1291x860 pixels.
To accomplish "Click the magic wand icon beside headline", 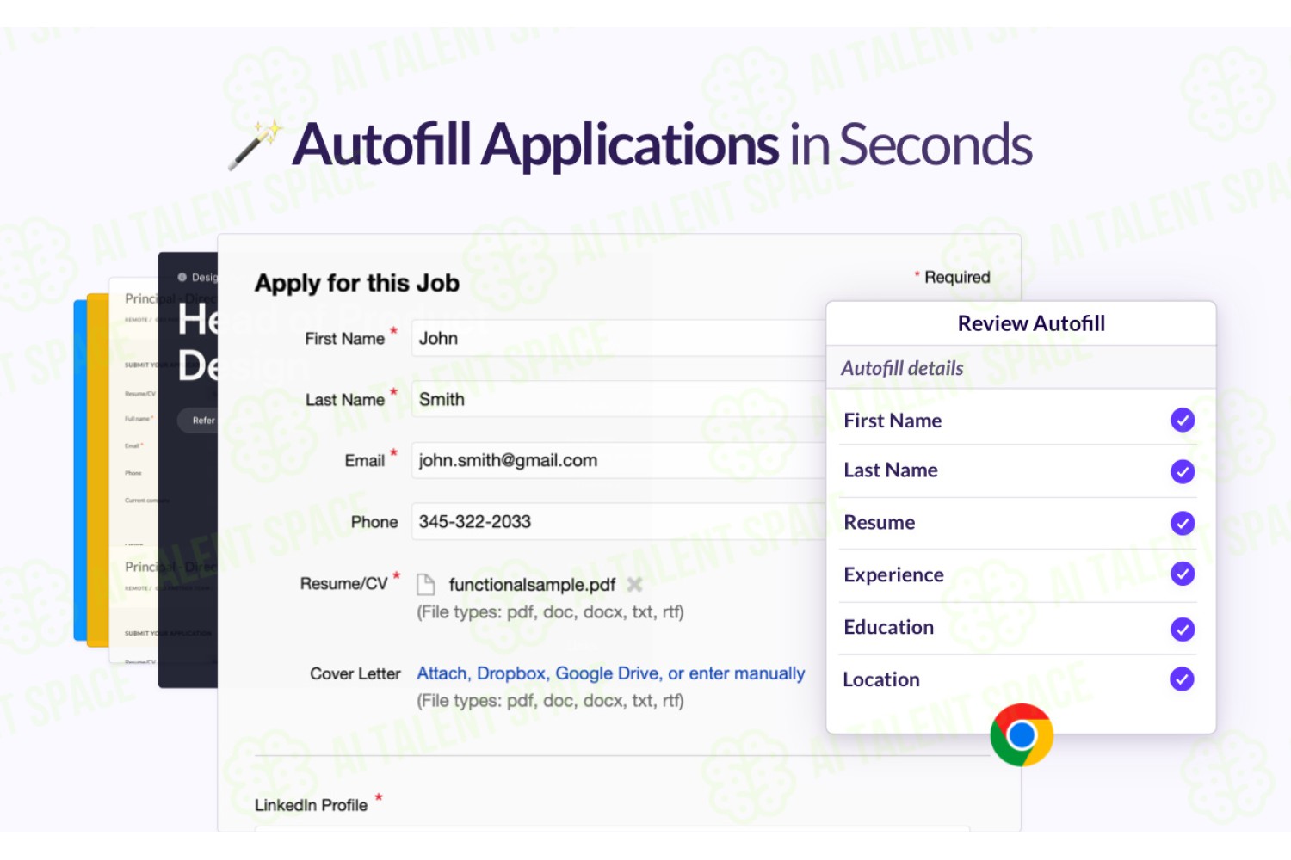I will pyautogui.click(x=256, y=144).
